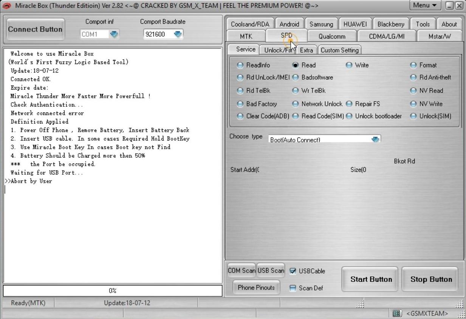Select the Format radio button

coord(413,65)
